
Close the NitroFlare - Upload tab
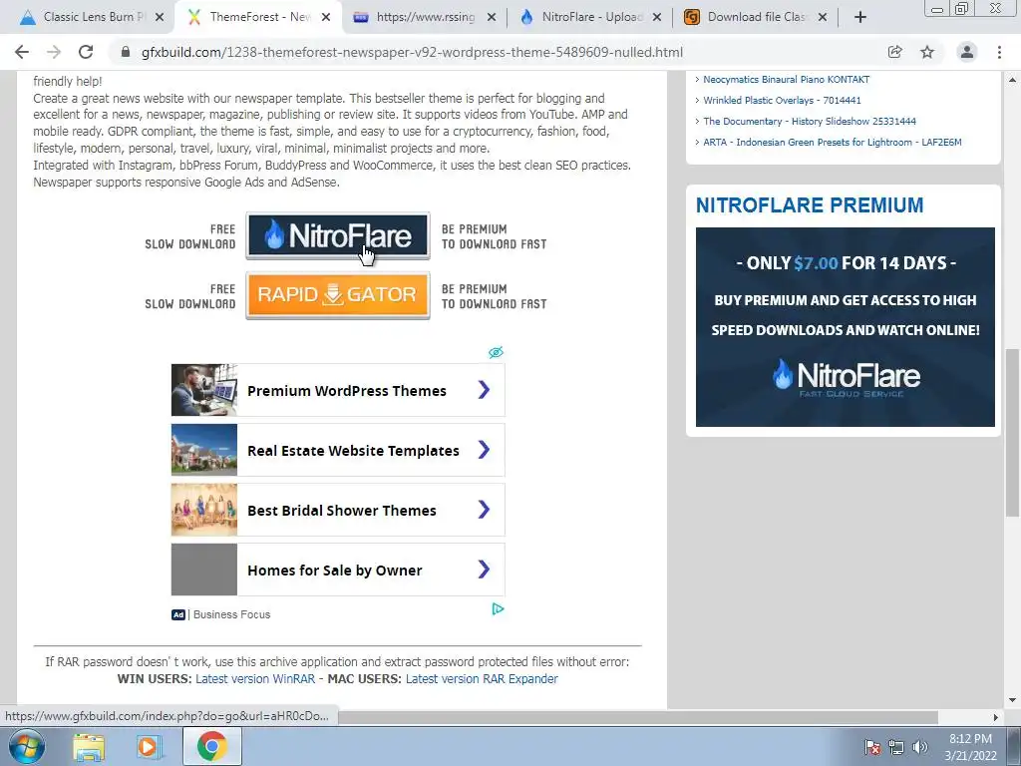(x=658, y=17)
